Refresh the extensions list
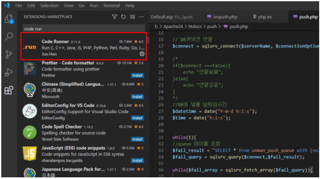The image size is (320, 179). [x=123, y=17]
